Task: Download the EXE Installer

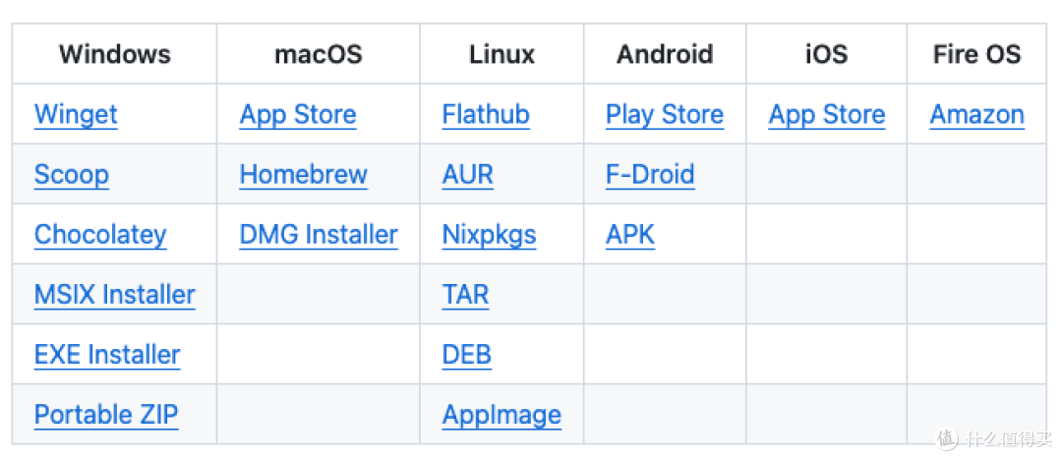Action: point(107,355)
